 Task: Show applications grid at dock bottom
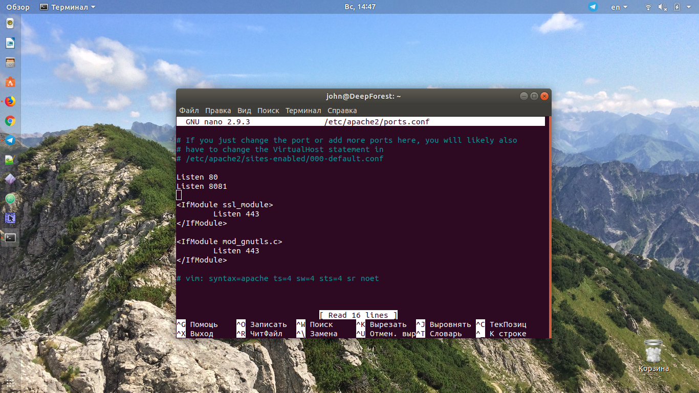(10, 383)
